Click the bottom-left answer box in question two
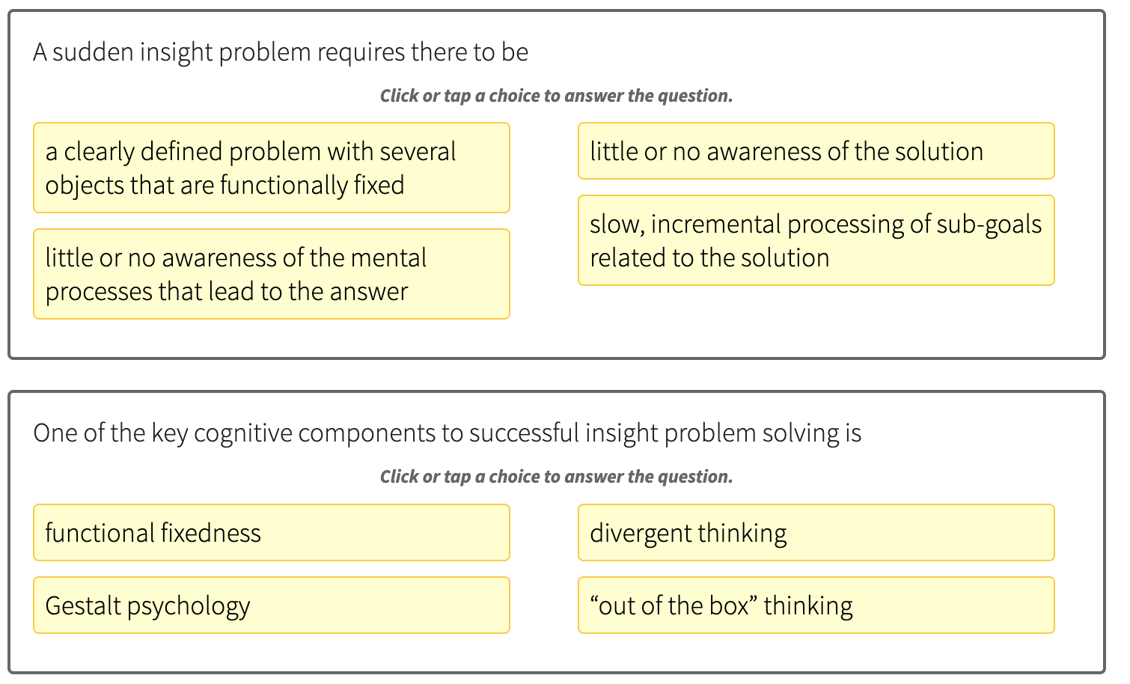This screenshot has height=684, width=1130. 271,605
